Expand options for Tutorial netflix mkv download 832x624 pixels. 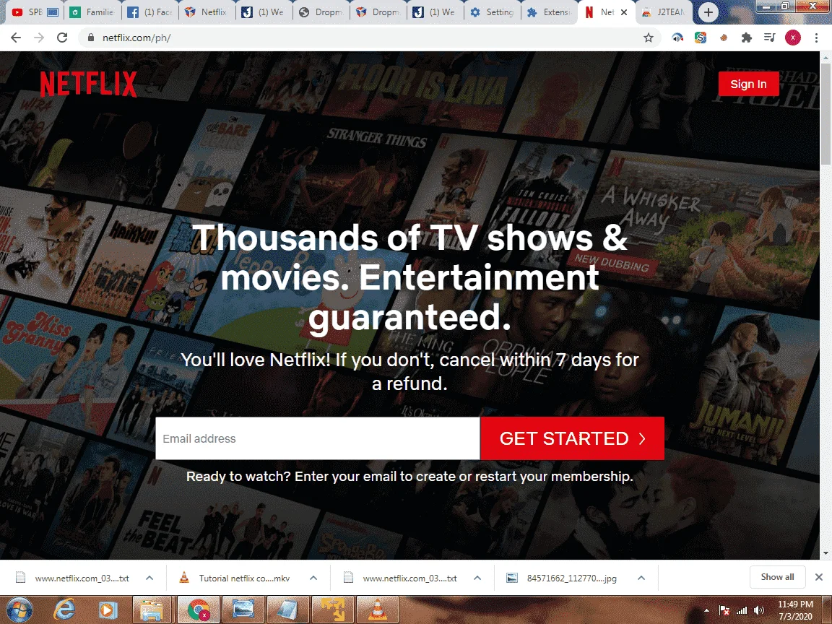tap(313, 578)
